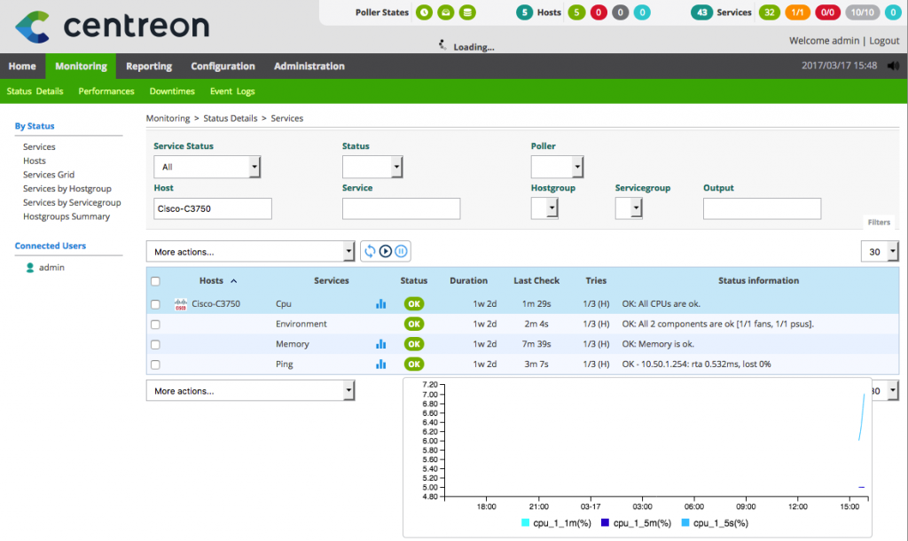Click the grey hosts unreachable badge
Screen dimensions: 908x541
pos(620,12)
